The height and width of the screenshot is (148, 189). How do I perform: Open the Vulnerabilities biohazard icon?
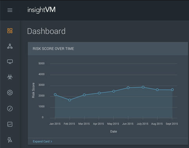[10, 77]
